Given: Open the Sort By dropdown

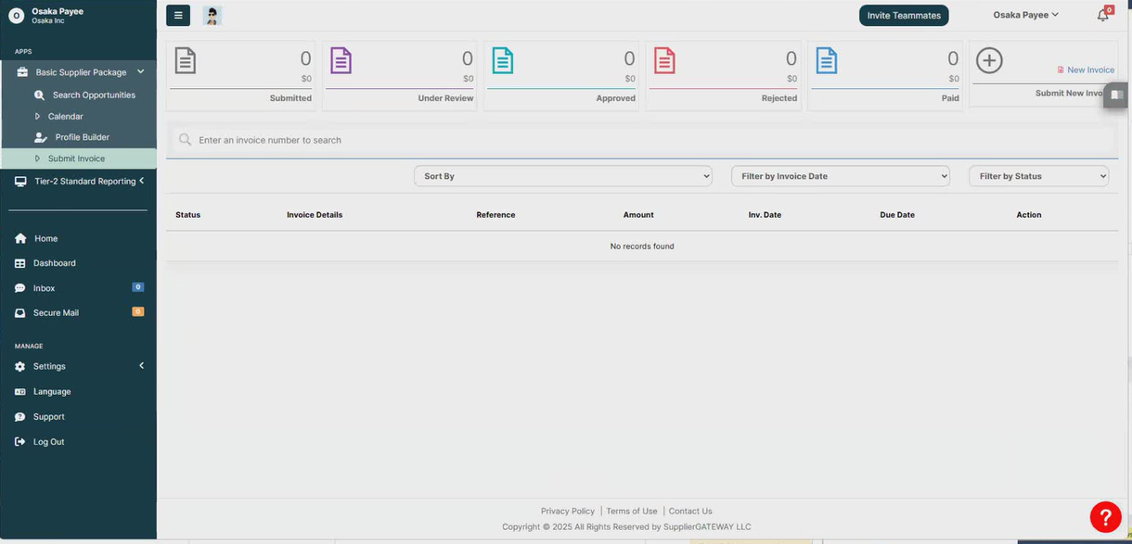Looking at the screenshot, I should coord(562,176).
